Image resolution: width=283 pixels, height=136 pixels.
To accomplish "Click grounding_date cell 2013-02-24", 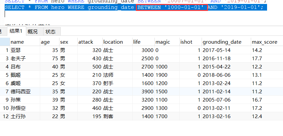I will [226, 83].
